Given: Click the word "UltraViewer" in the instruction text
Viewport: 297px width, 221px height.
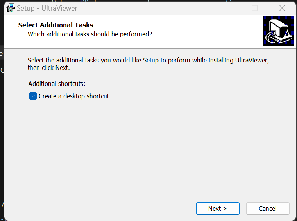Looking at the screenshot, I should pyautogui.click(x=251, y=60).
